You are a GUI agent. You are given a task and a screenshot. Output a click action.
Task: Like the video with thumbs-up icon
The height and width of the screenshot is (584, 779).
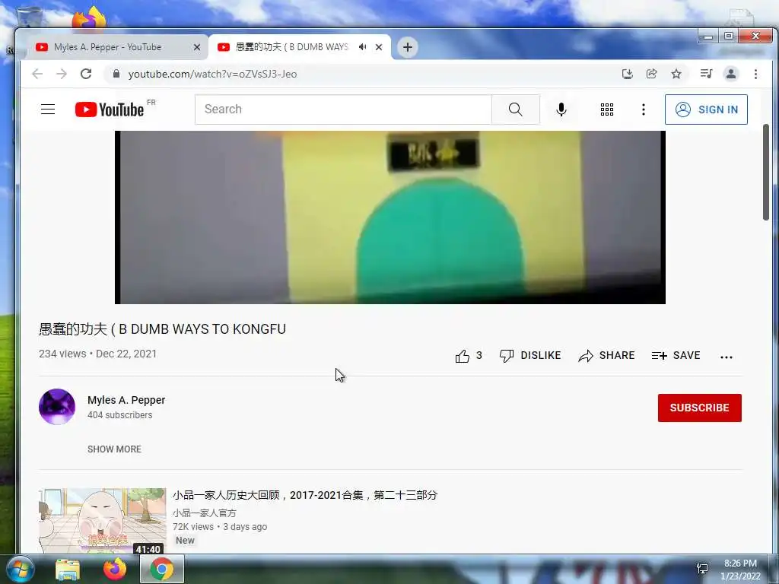[x=463, y=356]
